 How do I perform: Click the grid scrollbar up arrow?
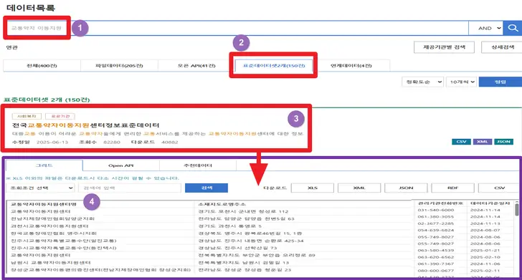(x=517, y=202)
